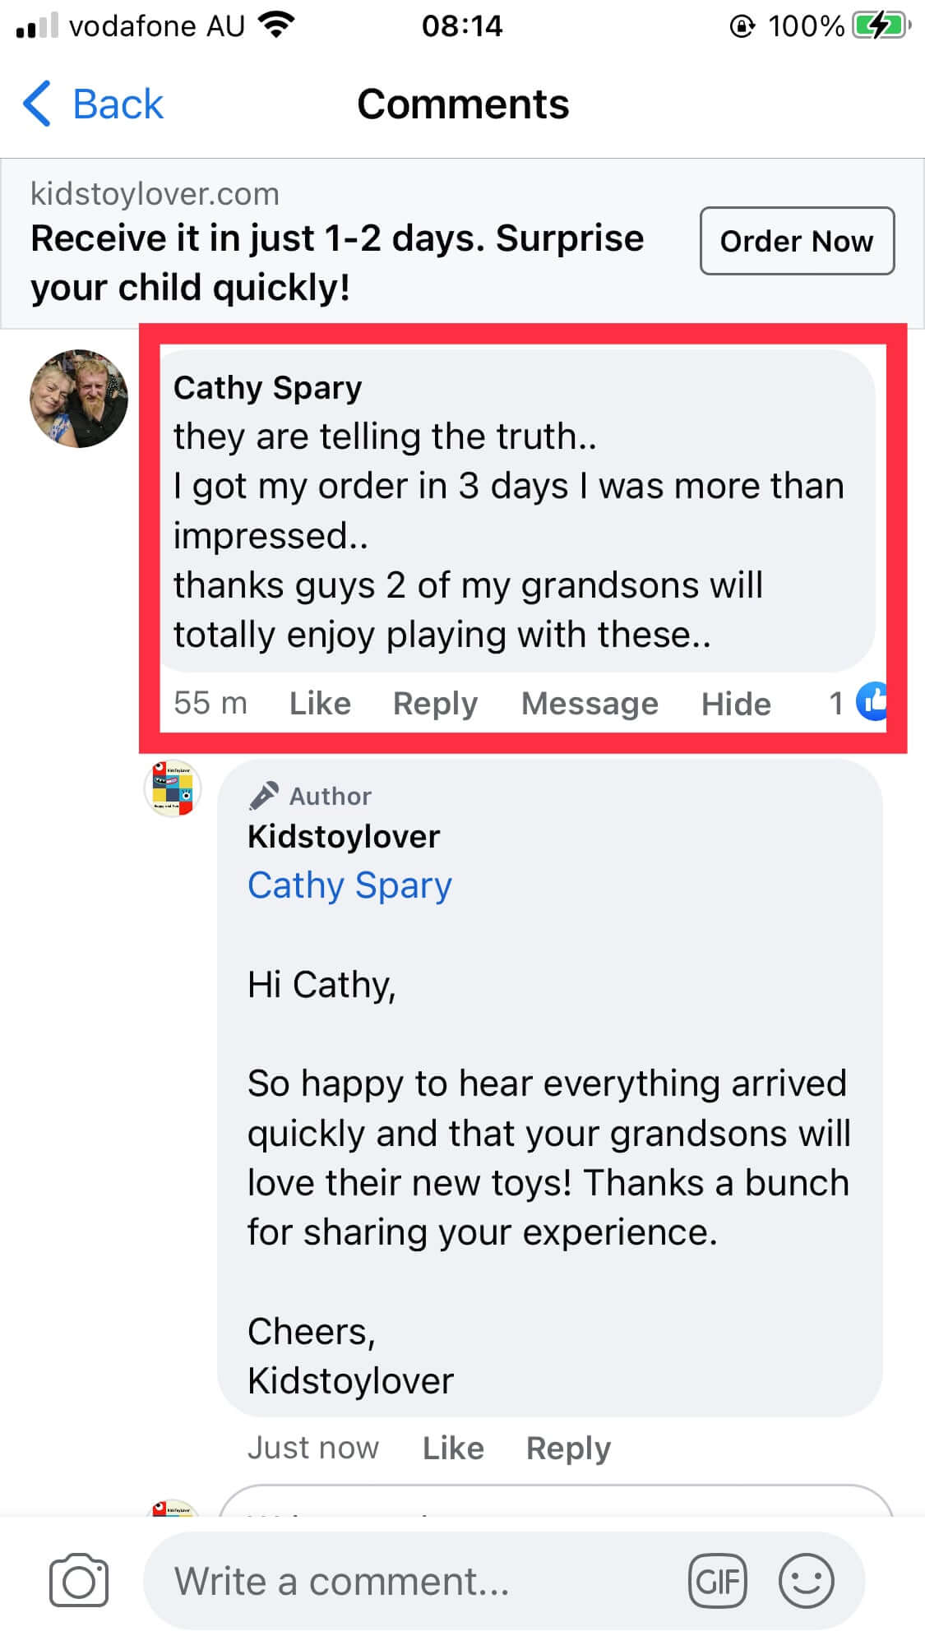925x1645 pixels.
Task: Open Kidstoylover page avatar
Action: click(173, 788)
